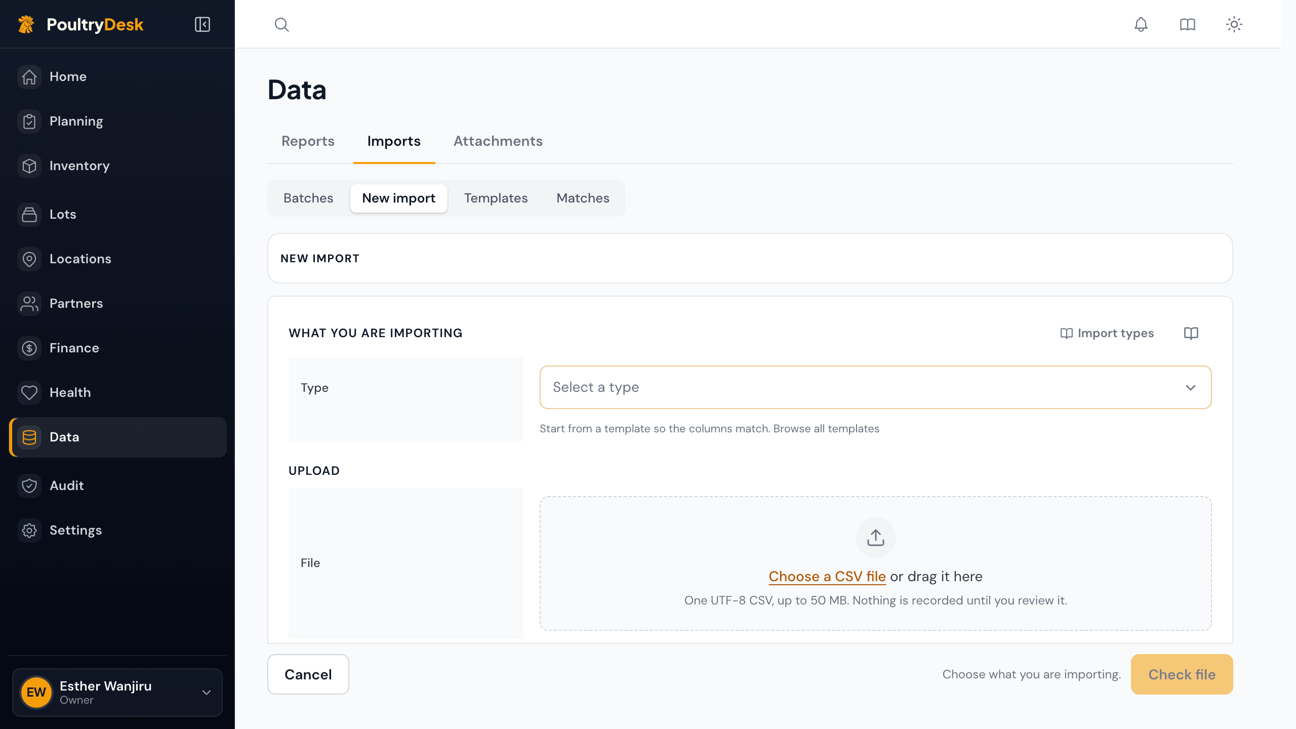The width and height of the screenshot is (1296, 729).
Task: Click the Inventory box icon
Action: point(29,166)
